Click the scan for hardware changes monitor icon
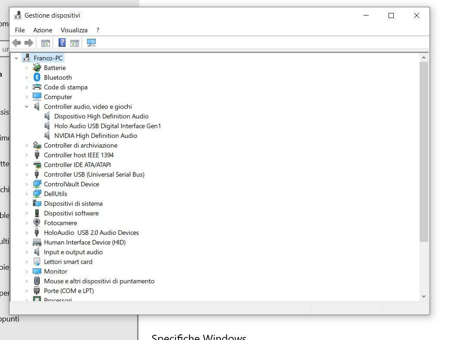 click(91, 43)
